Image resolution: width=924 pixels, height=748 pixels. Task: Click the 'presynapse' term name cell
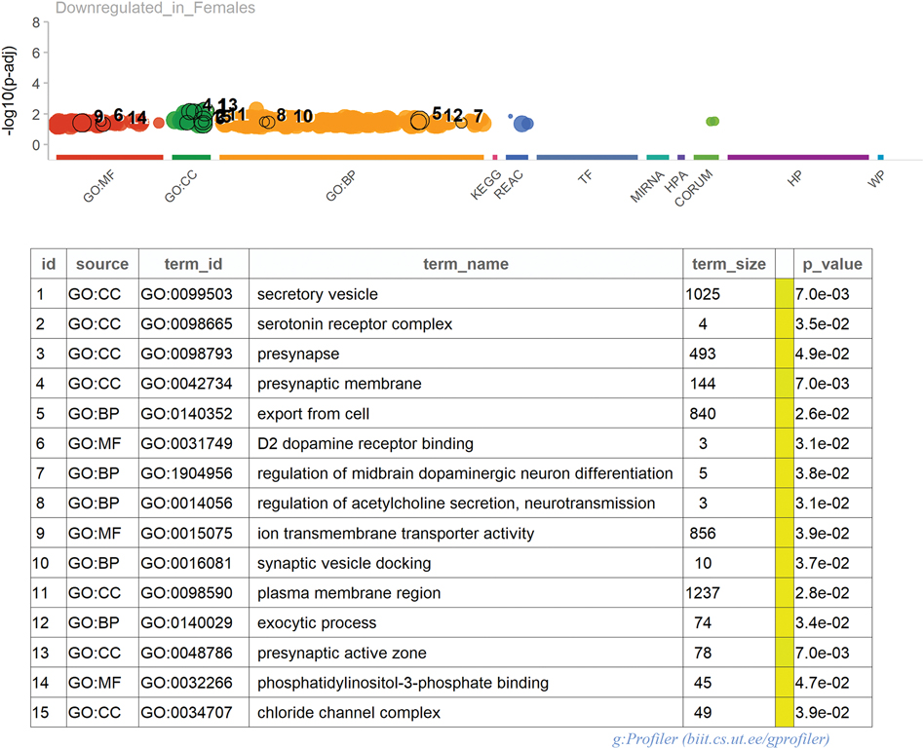[298, 354]
